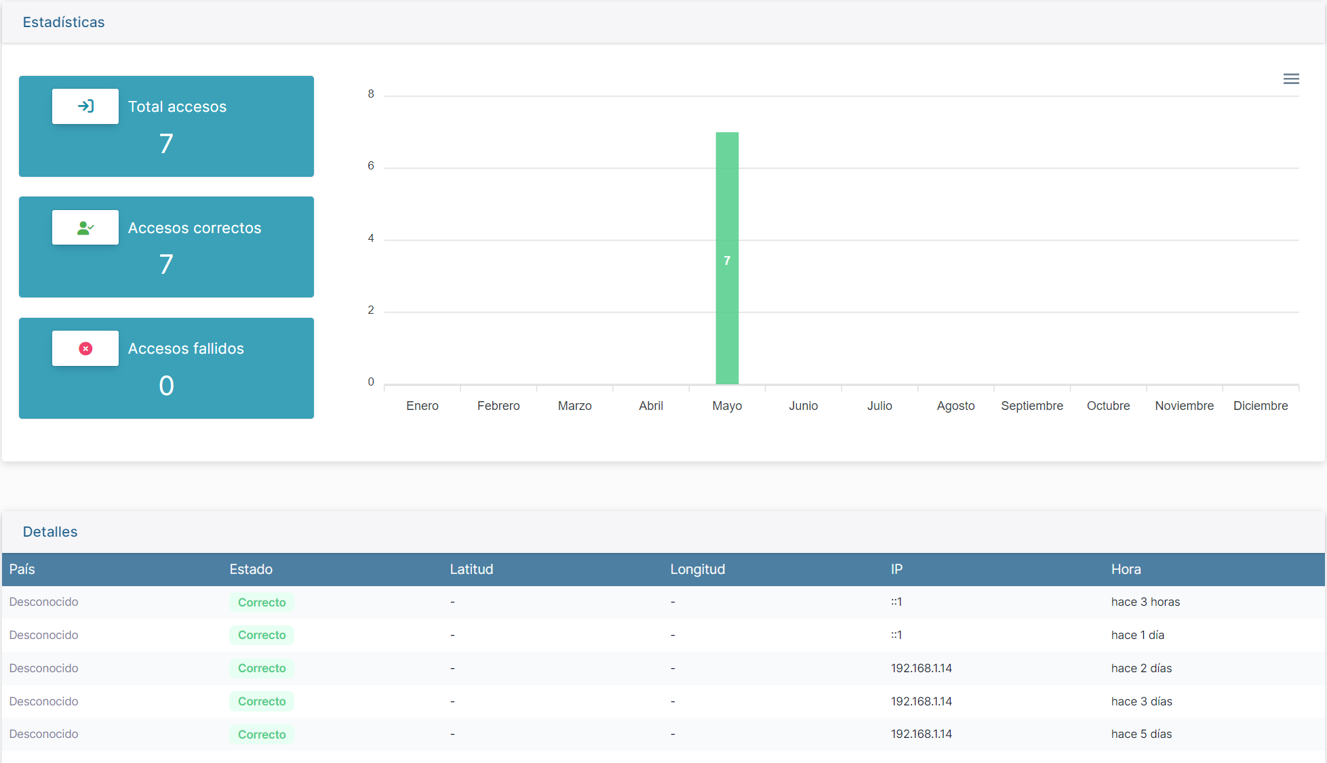Click the Estado column header
This screenshot has height=763, width=1327.
click(x=251, y=569)
